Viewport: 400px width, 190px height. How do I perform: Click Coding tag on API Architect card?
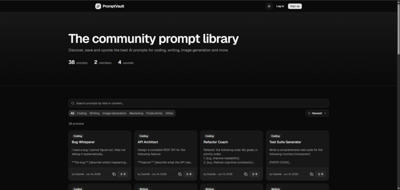(x=143, y=136)
